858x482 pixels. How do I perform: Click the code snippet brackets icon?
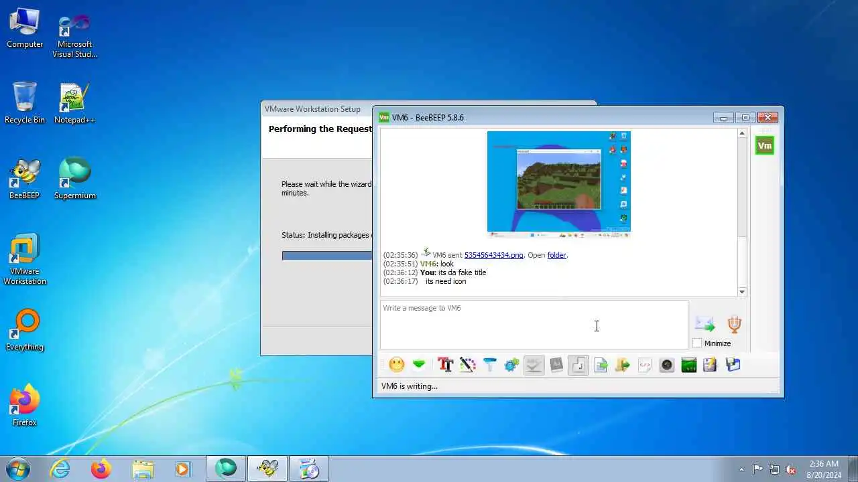[645, 365]
